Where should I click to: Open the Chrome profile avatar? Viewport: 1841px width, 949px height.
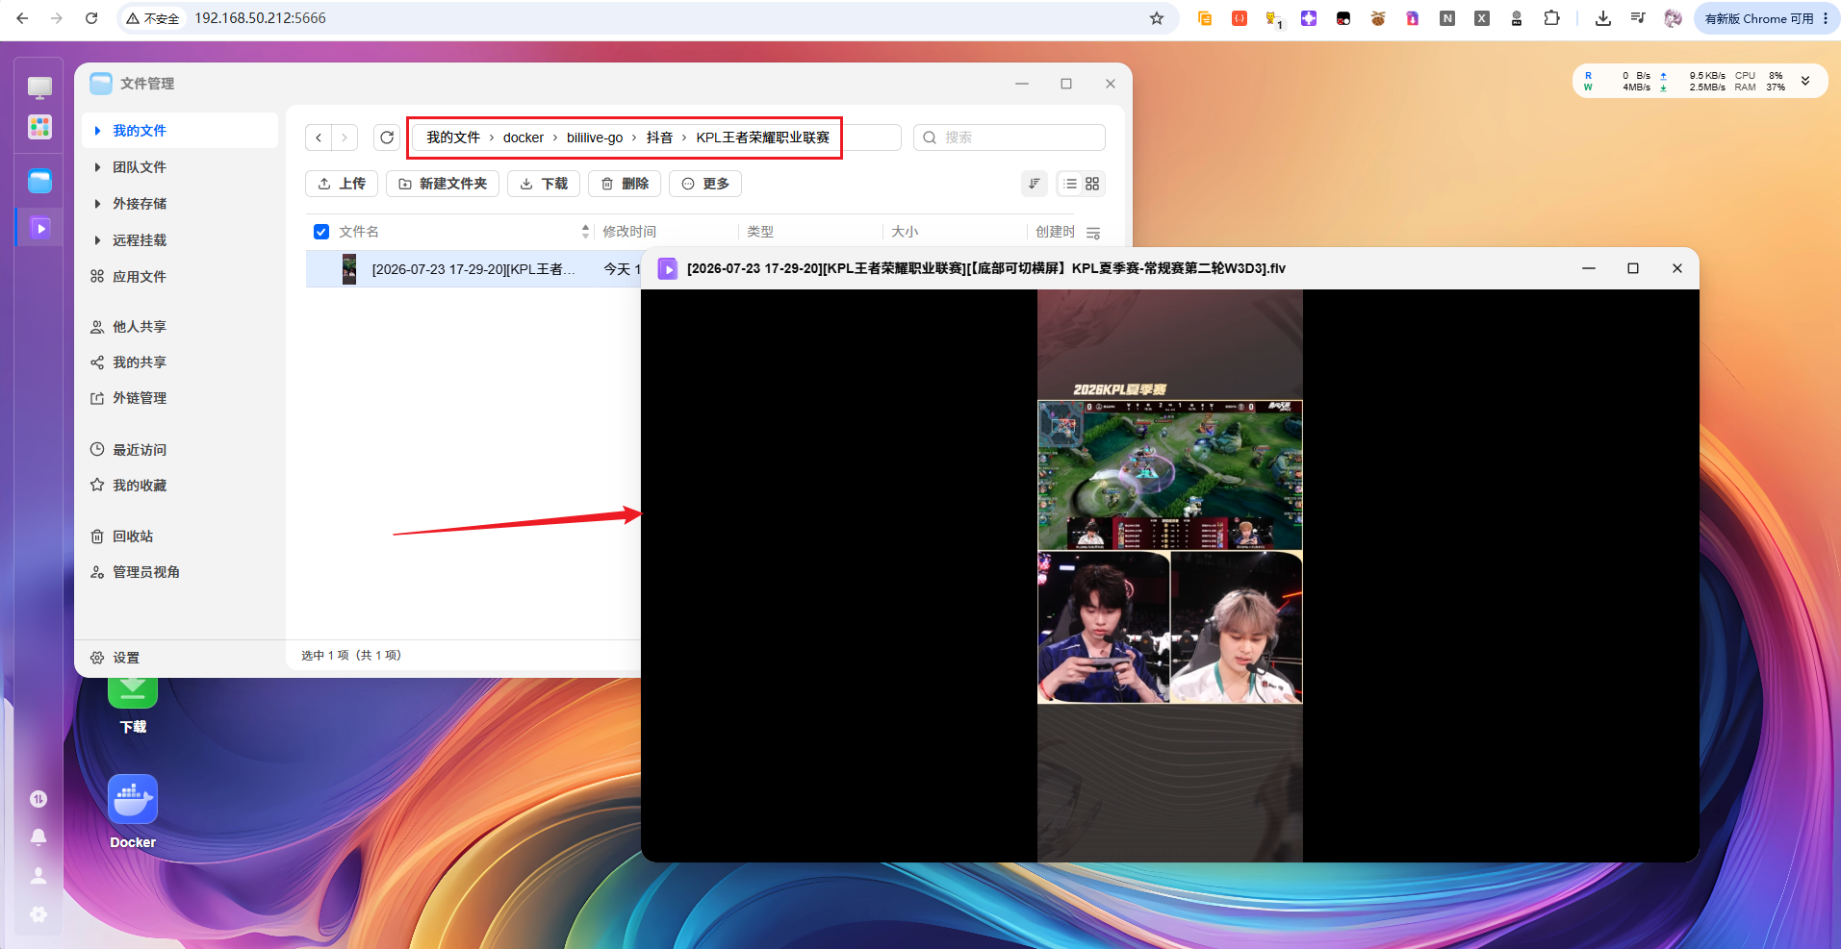click(x=1673, y=18)
